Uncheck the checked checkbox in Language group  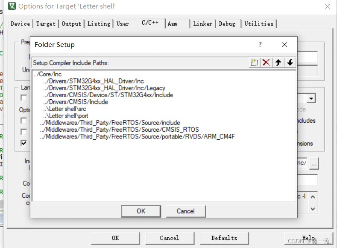[24, 143]
